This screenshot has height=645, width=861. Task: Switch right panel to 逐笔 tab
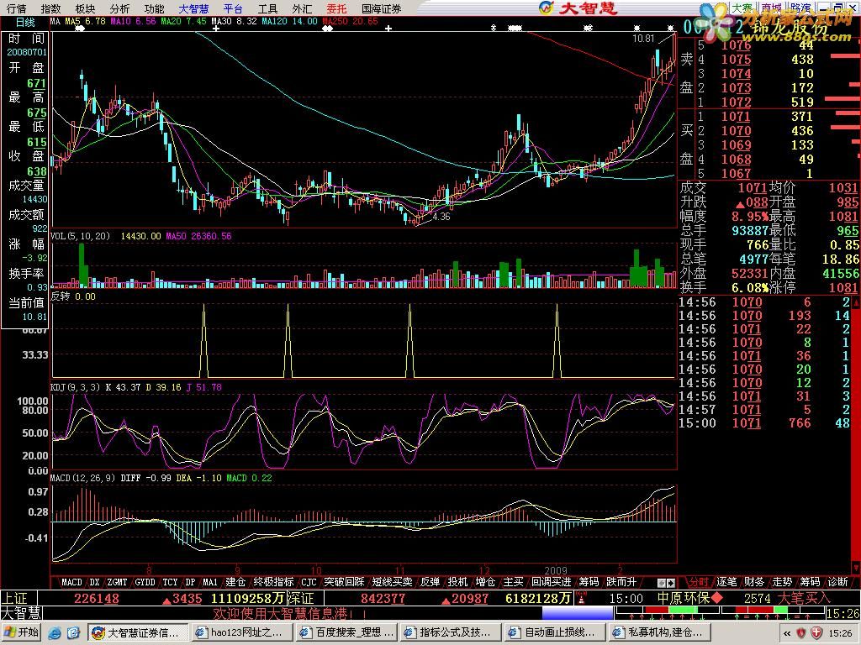726,582
